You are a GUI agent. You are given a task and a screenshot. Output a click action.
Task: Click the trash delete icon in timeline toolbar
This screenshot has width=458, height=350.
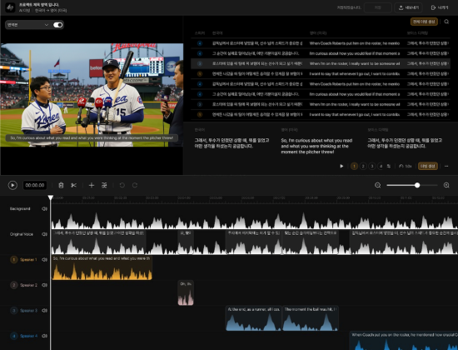(61, 185)
